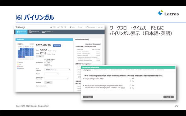Click the Attendance Spreadsheet button
Viewport: 186px width, 116px height.
click(93, 44)
